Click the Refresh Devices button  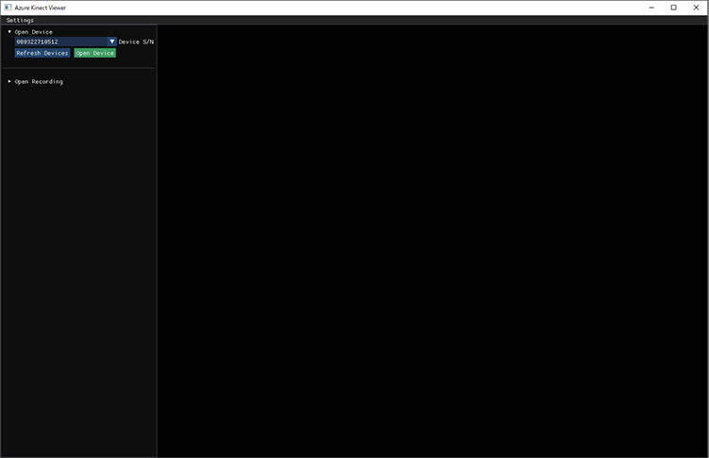coord(42,53)
